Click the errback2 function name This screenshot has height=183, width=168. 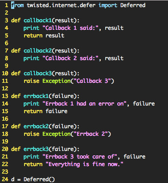[36, 126]
